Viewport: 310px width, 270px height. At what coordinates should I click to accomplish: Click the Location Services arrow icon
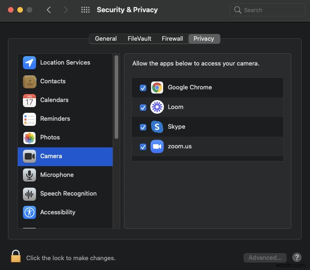tap(29, 63)
